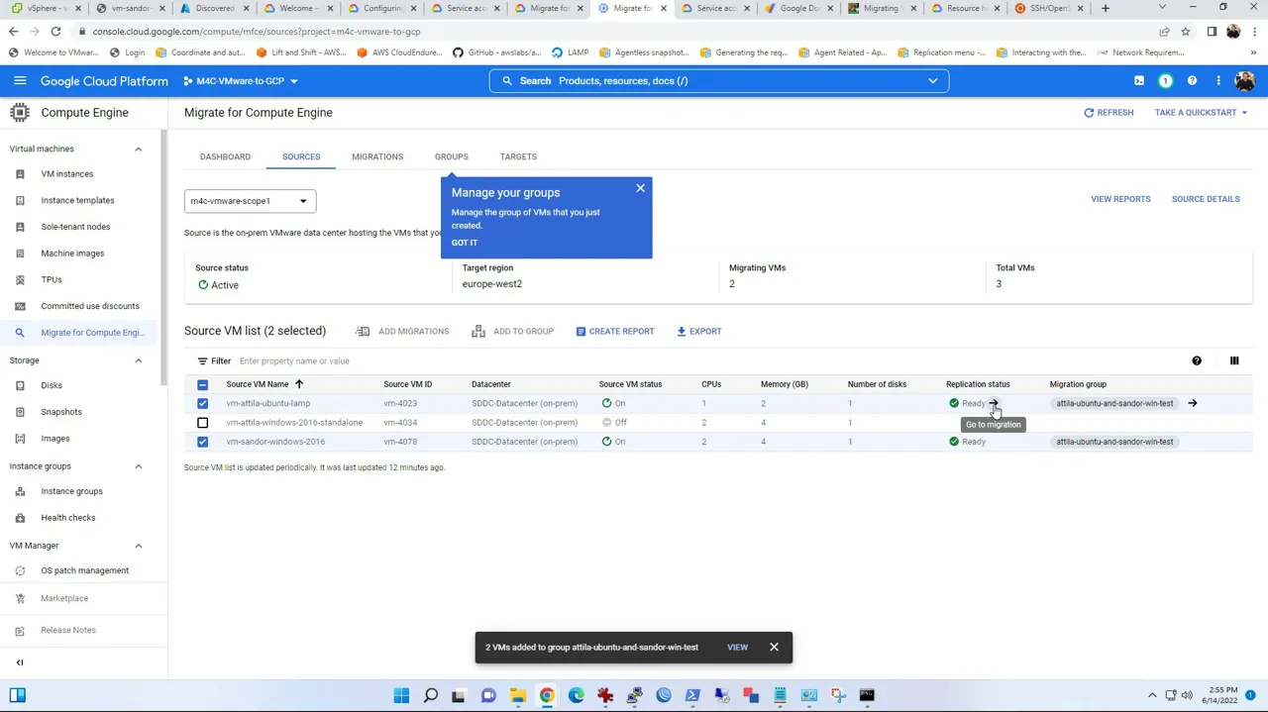This screenshot has height=712, width=1268.
Task: Dismiss the snackbar notification
Action: click(x=774, y=648)
